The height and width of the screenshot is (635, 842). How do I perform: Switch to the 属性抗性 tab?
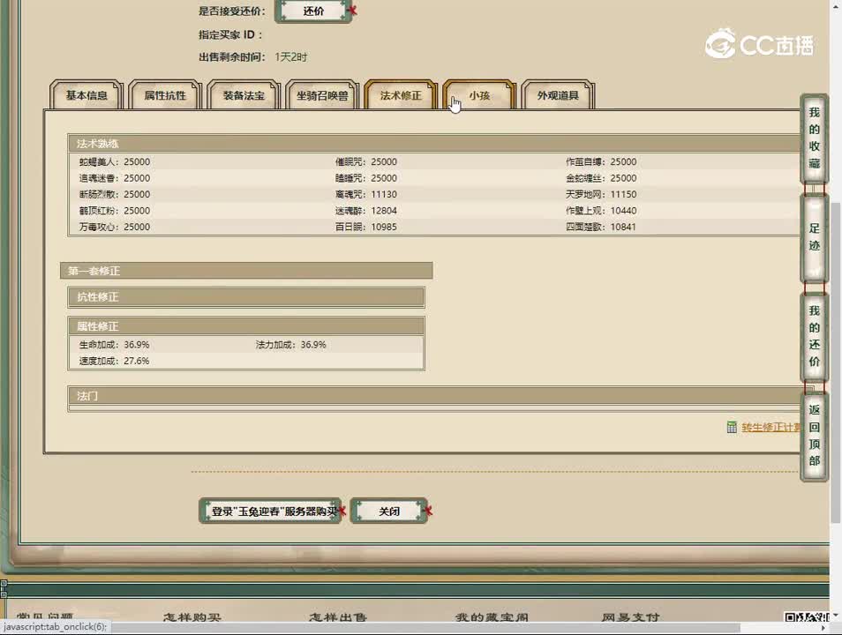pyautogui.click(x=165, y=95)
